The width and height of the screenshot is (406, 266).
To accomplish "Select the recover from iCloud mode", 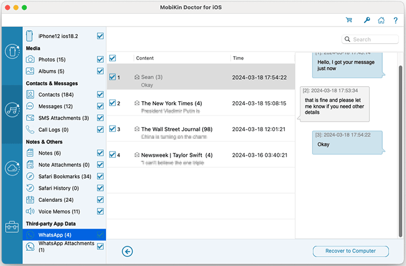I will [x=12, y=168].
